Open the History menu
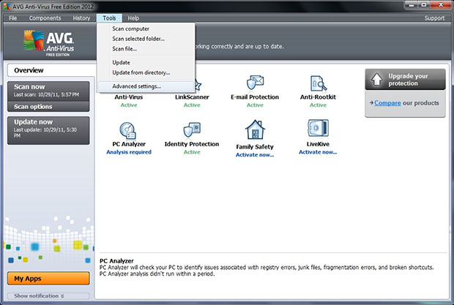Image resolution: width=454 pixels, height=305 pixels. point(81,18)
